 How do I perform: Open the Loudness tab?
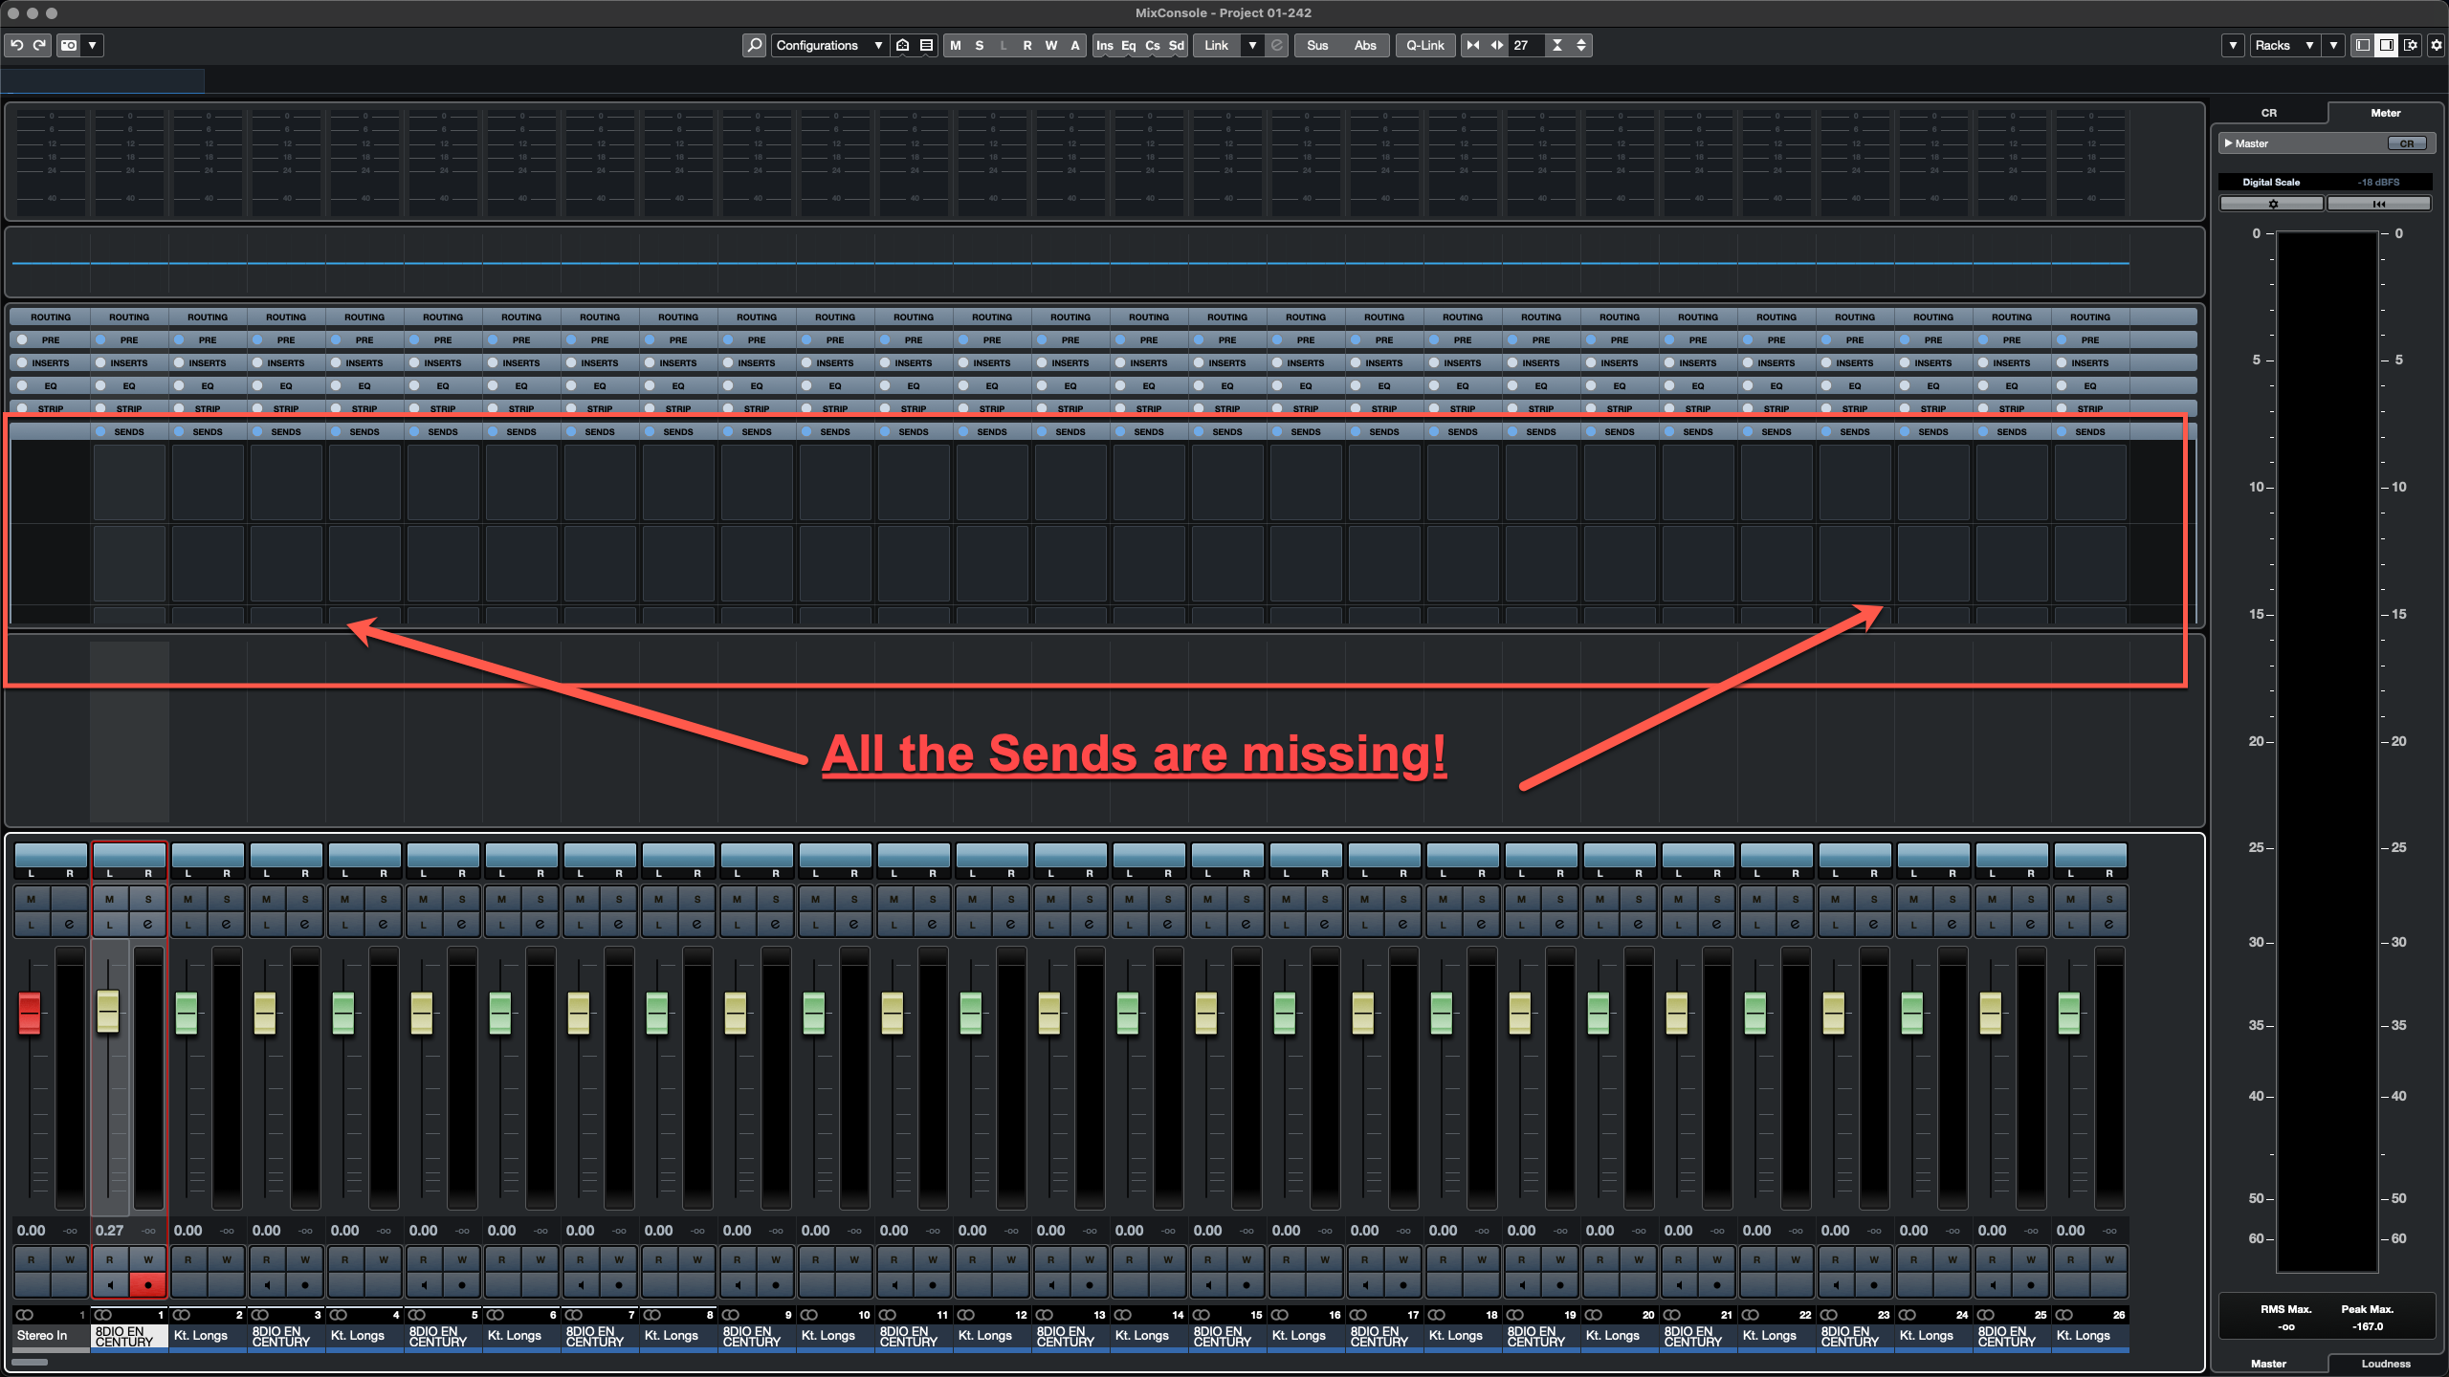click(x=2384, y=1364)
